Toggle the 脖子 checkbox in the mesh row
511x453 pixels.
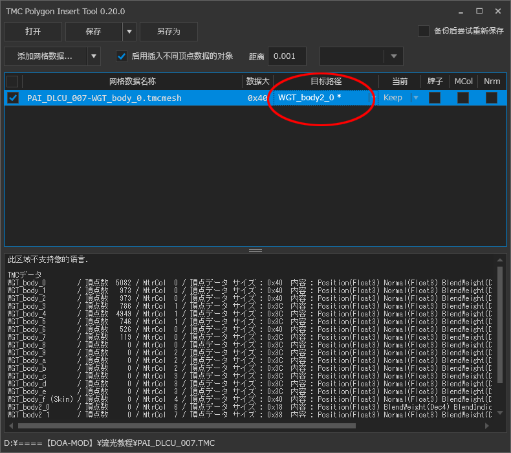click(435, 98)
